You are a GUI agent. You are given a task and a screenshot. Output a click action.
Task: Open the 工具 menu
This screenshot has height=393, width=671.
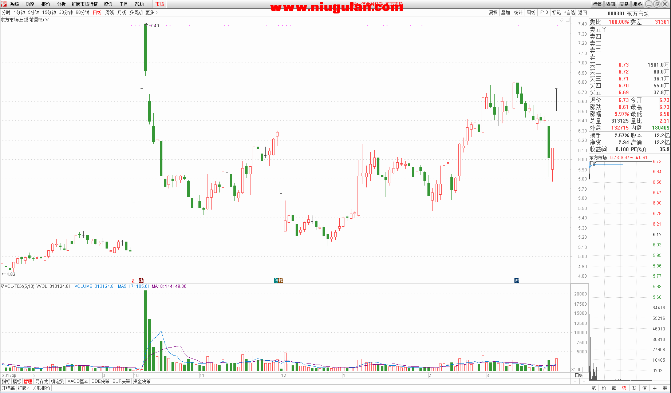[124, 4]
